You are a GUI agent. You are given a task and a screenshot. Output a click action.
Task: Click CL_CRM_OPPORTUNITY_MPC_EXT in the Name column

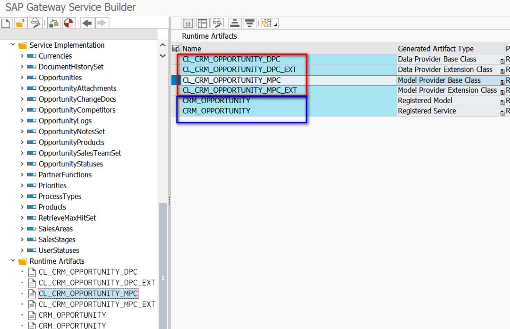[240, 90]
